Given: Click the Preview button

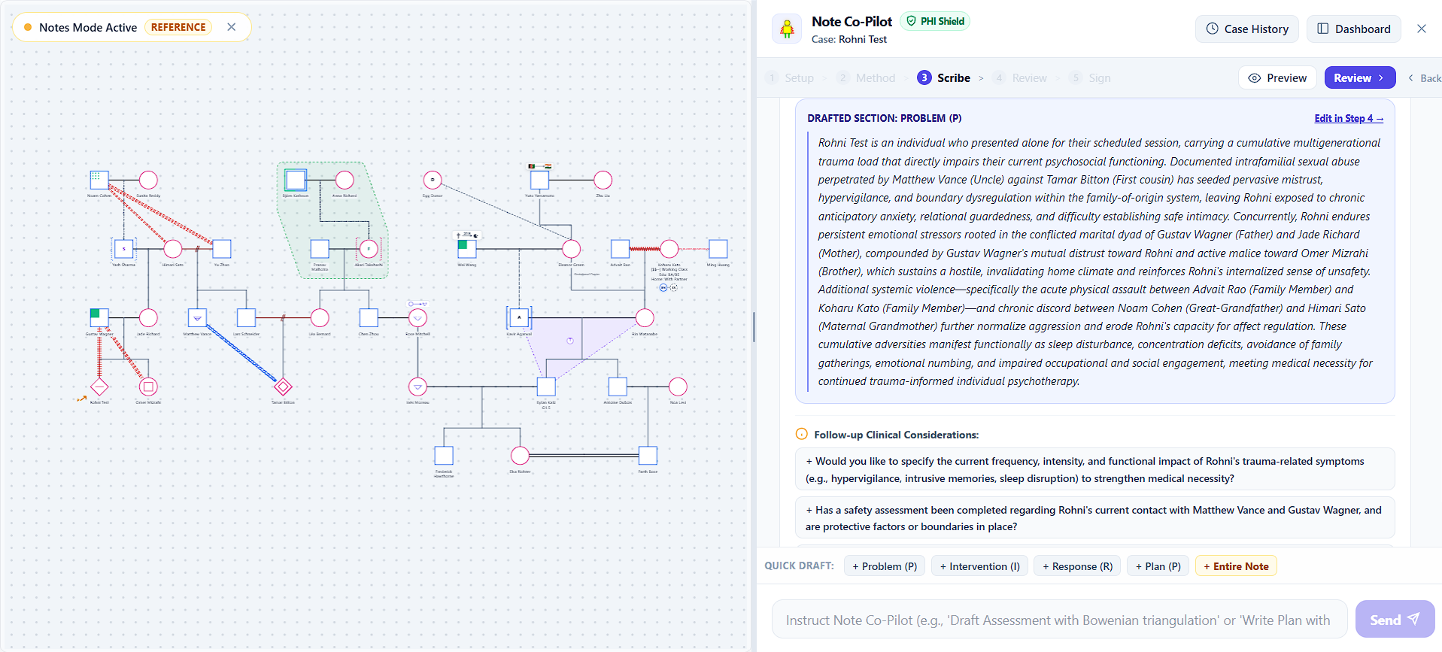Looking at the screenshot, I should coord(1277,77).
